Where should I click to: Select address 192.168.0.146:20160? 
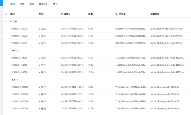[x=19, y=108]
